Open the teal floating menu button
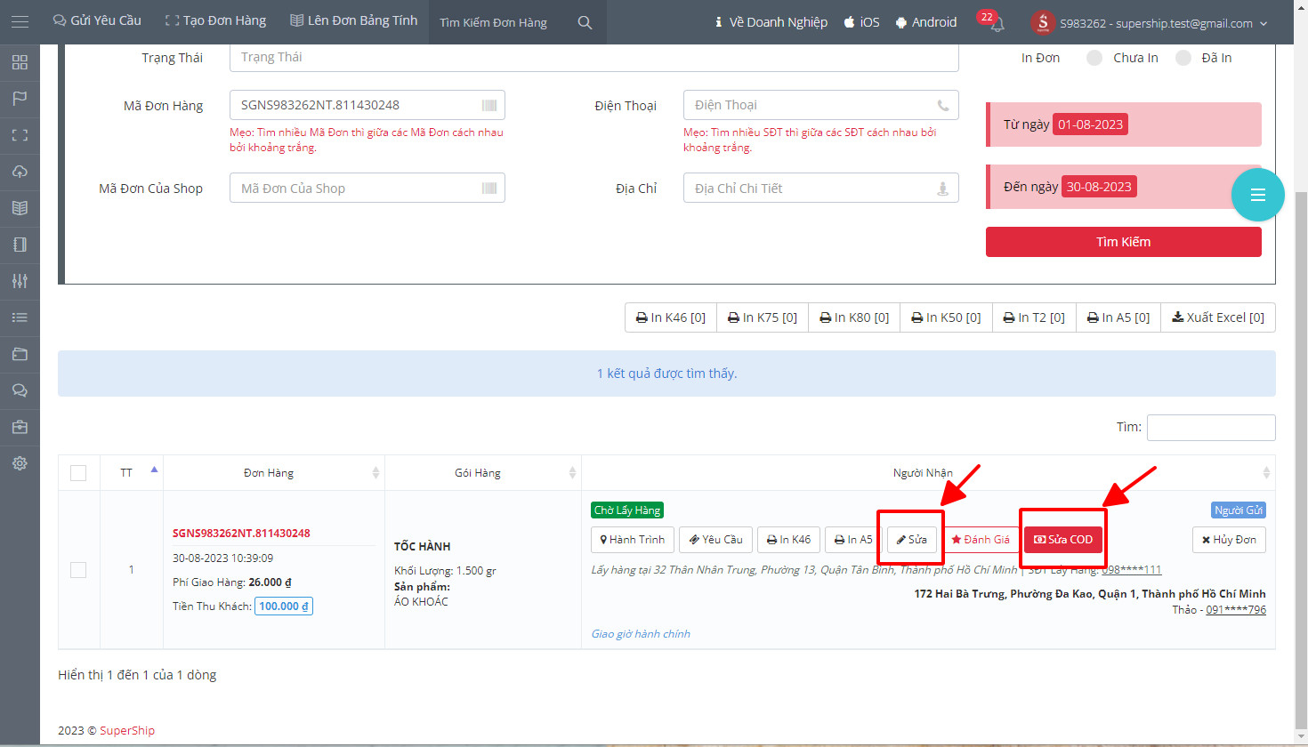 (x=1258, y=195)
